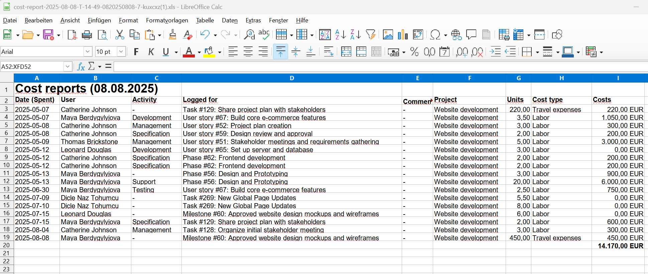Screen dimensions: 648x274
Task: Click the Print icon in toolbar
Action: point(87,35)
